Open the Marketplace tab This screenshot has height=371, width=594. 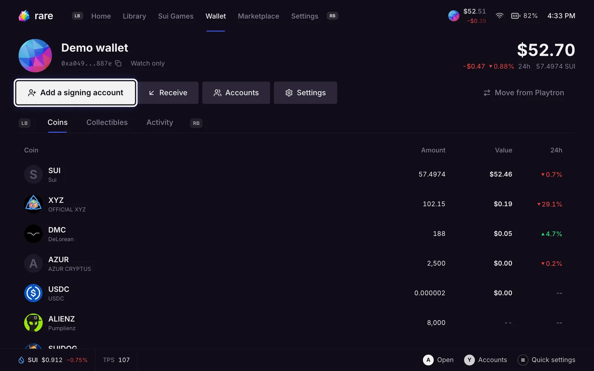click(258, 16)
